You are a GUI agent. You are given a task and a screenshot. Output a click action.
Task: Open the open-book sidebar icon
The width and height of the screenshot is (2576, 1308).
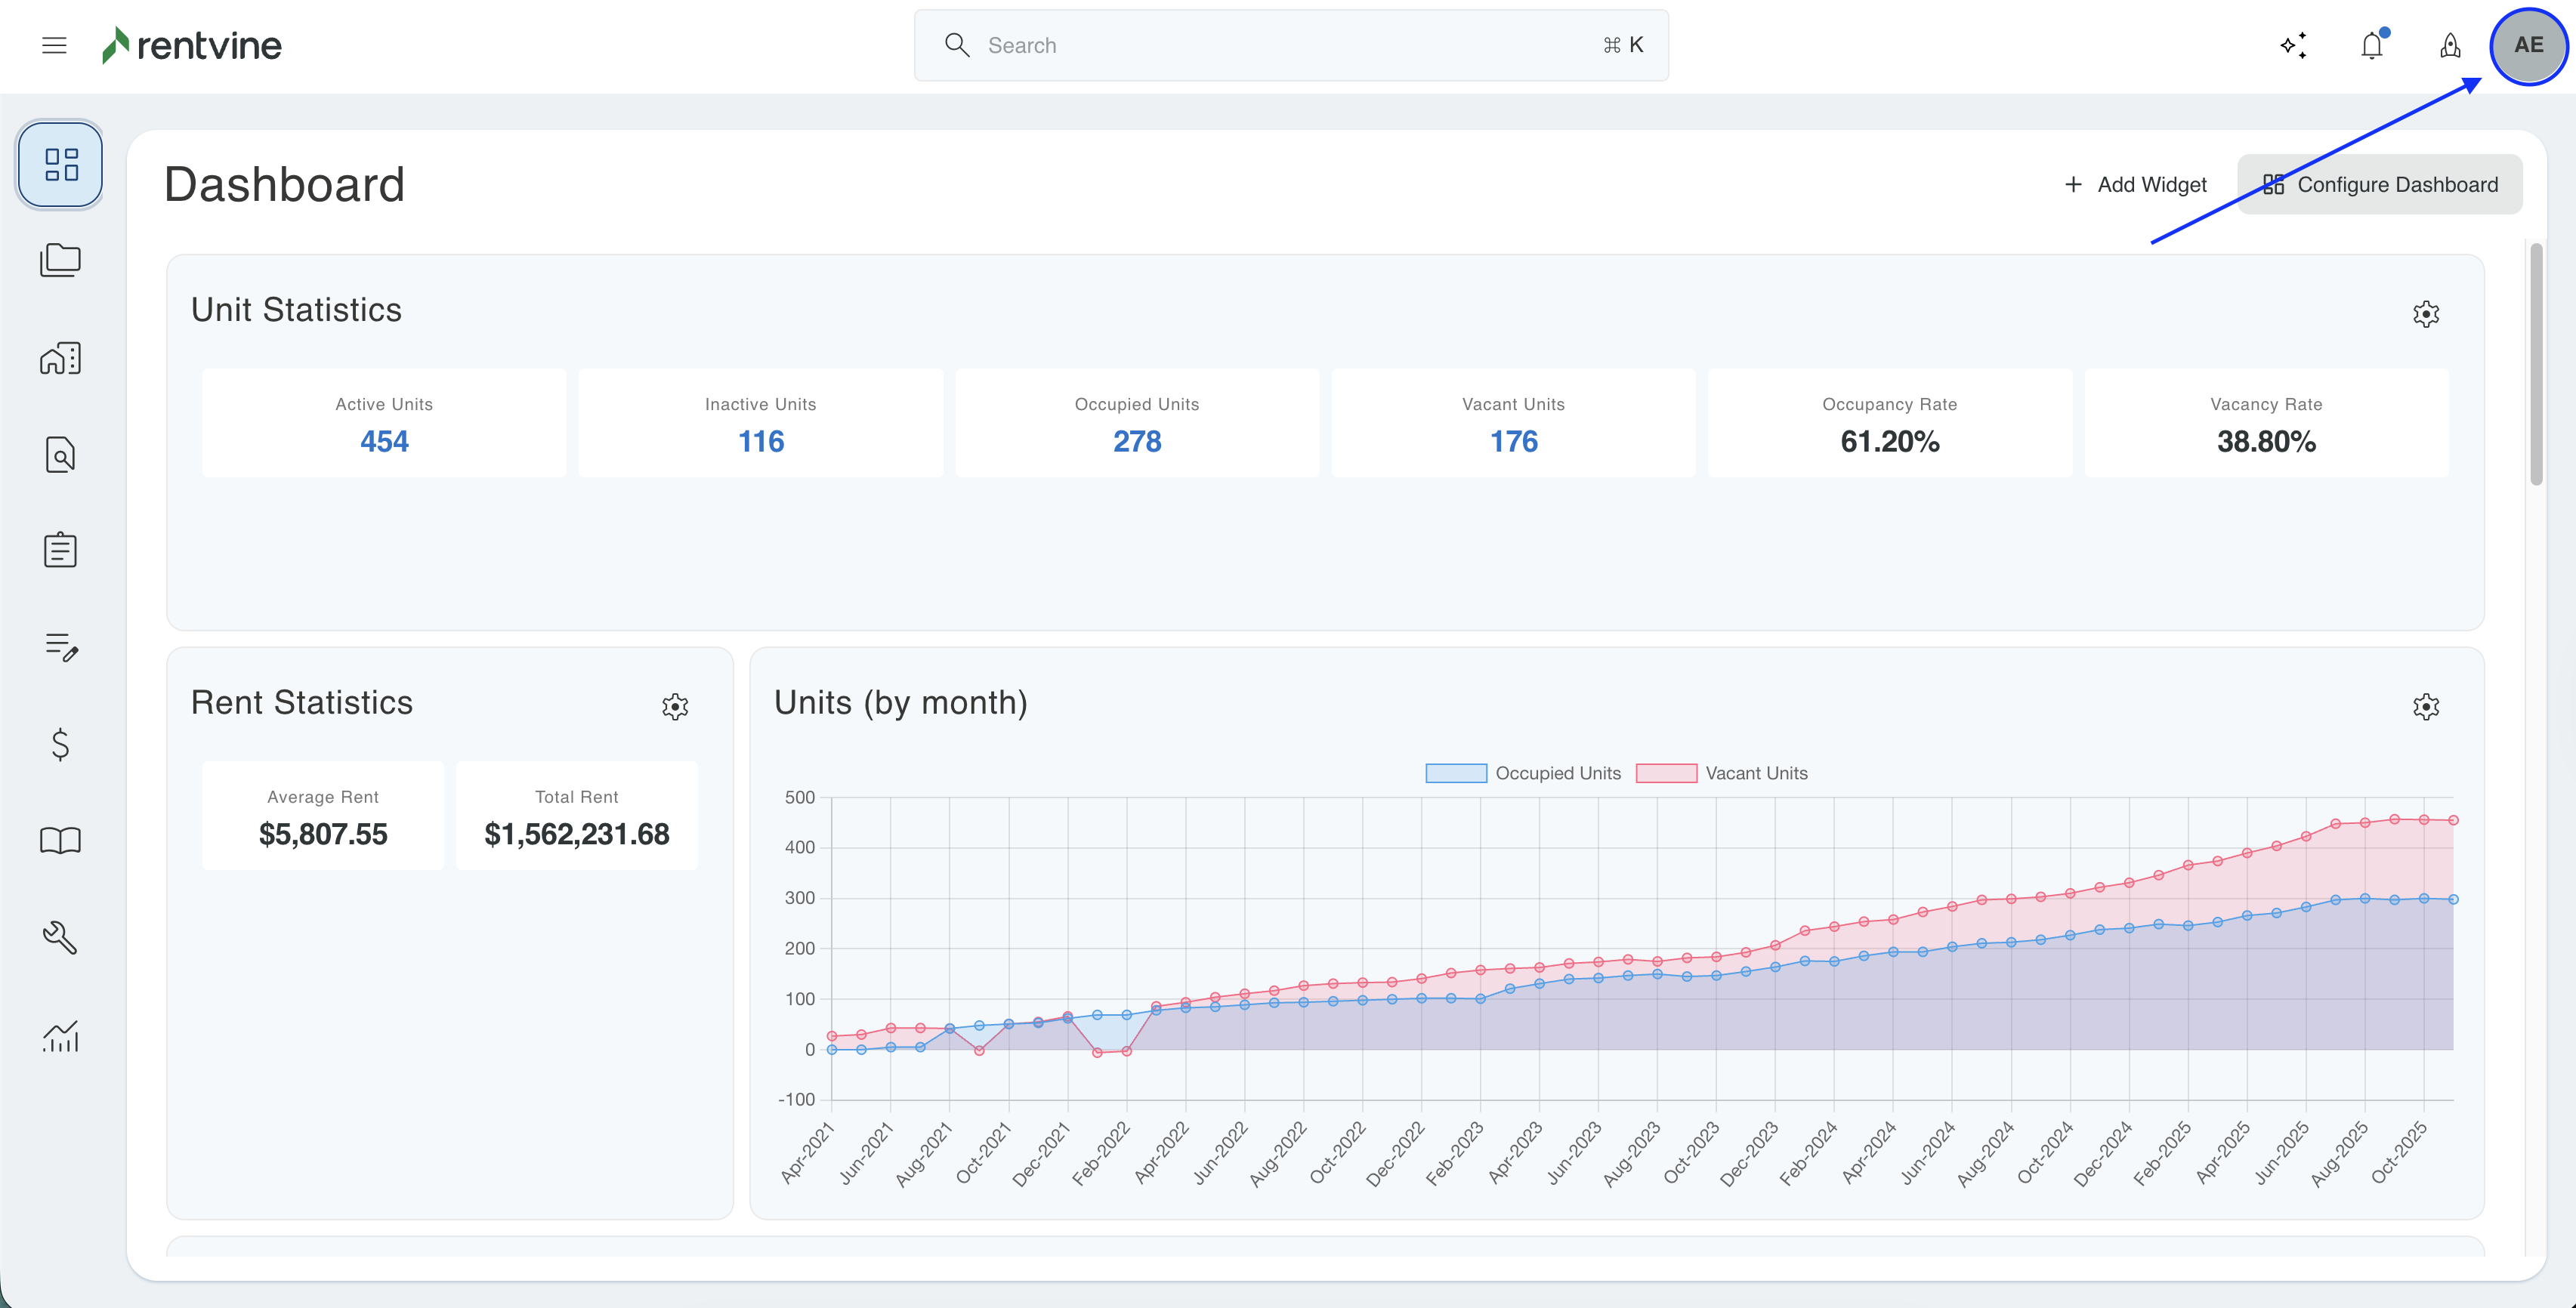60,840
